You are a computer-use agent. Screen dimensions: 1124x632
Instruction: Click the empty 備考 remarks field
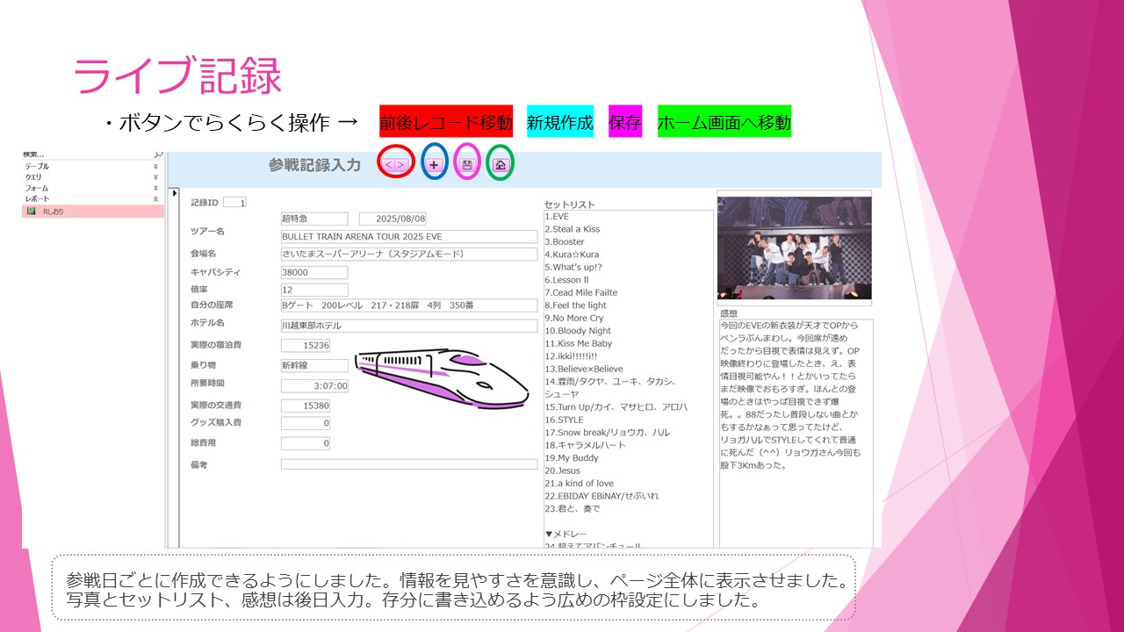(x=408, y=464)
